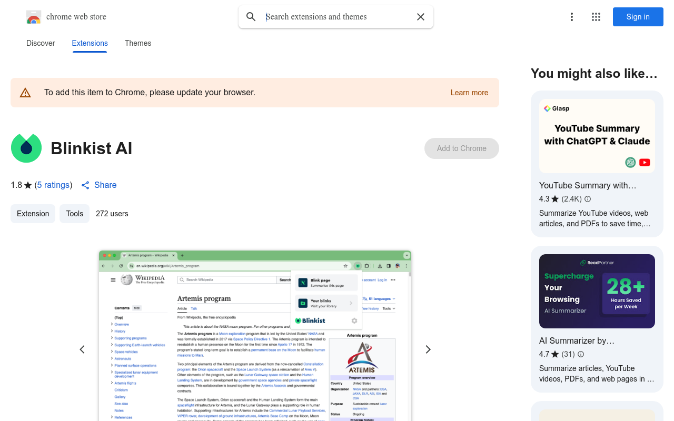Click info icon beside 31 ratings
Image resolution: width=674 pixels, height=421 pixels.
580,354
